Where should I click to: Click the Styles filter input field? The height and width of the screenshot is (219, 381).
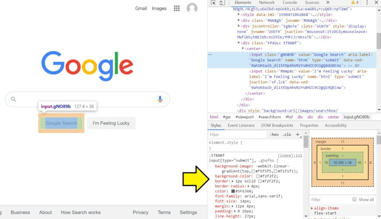238,134
